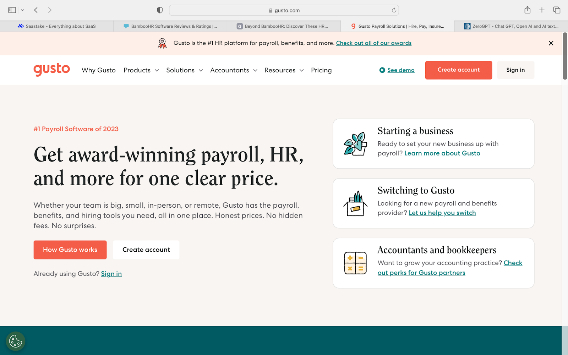Image resolution: width=568 pixels, height=355 pixels.
Task: Expand the Products dropdown
Action: pyautogui.click(x=141, y=70)
